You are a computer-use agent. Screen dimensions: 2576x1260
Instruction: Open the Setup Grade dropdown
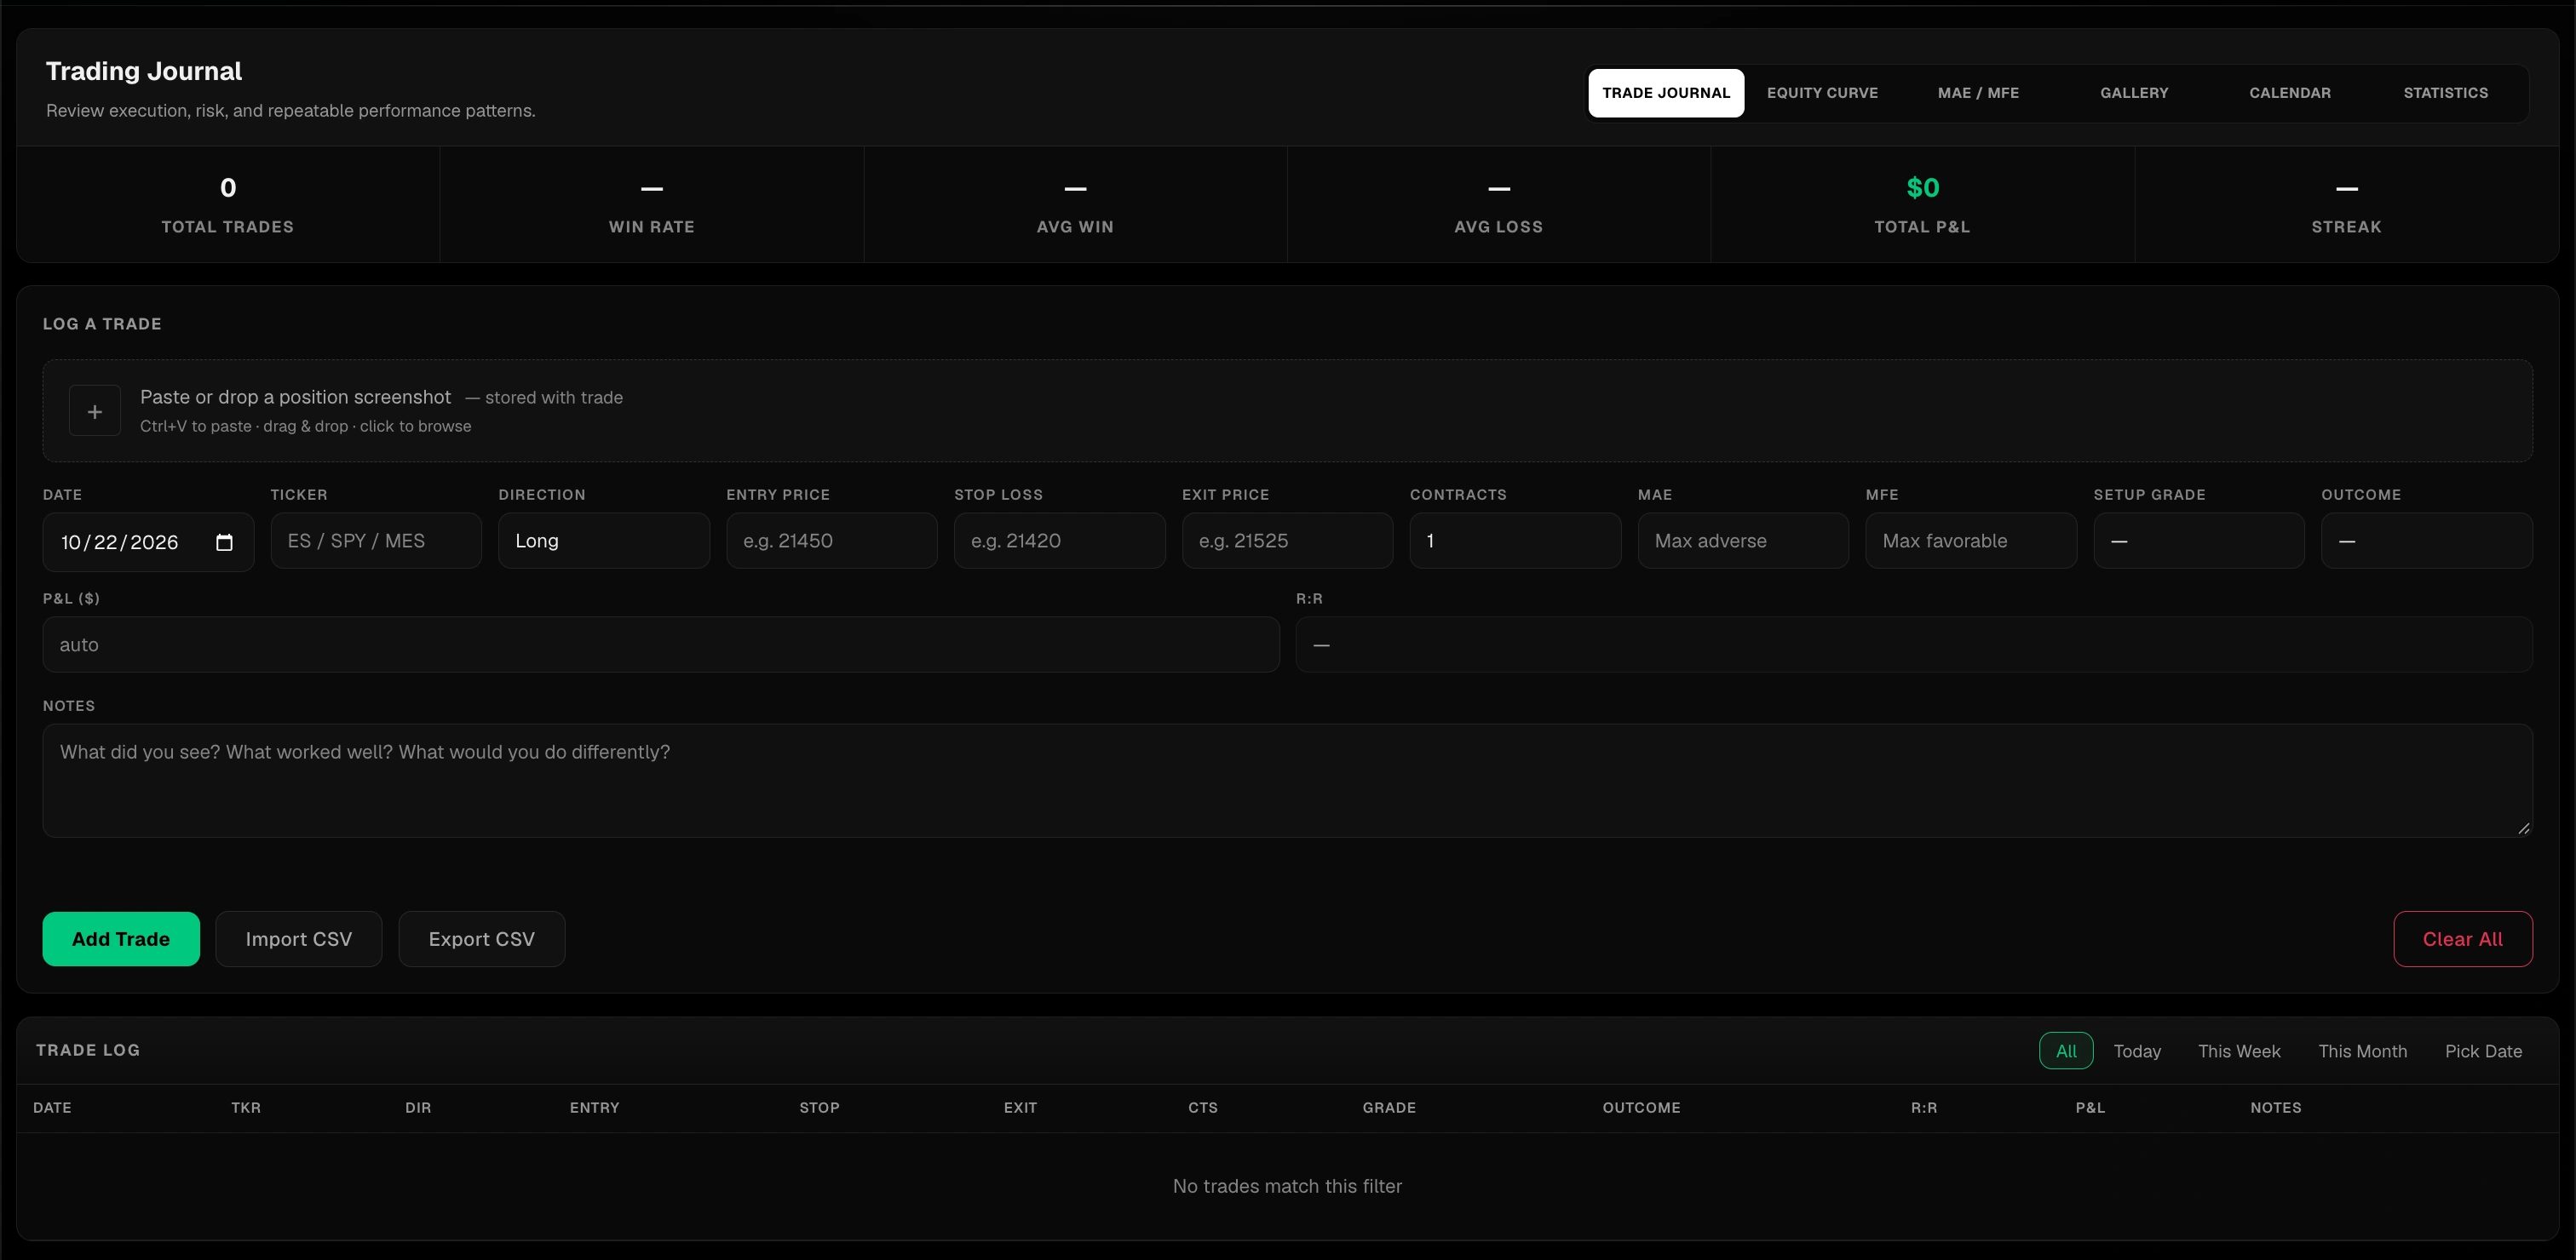[x=2199, y=541]
